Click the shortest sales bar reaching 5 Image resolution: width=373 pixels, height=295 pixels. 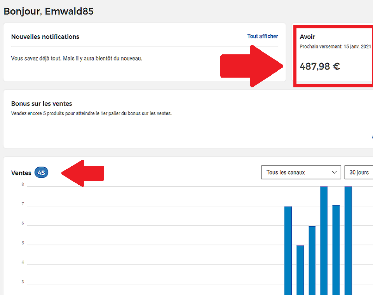(x=300, y=270)
